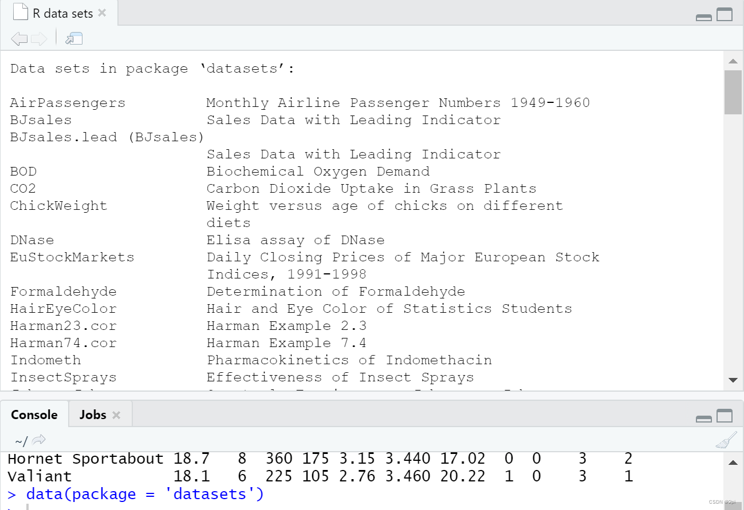This screenshot has height=510, width=744.
Task: Click EuStockMarkets dataset name
Action: point(72,257)
